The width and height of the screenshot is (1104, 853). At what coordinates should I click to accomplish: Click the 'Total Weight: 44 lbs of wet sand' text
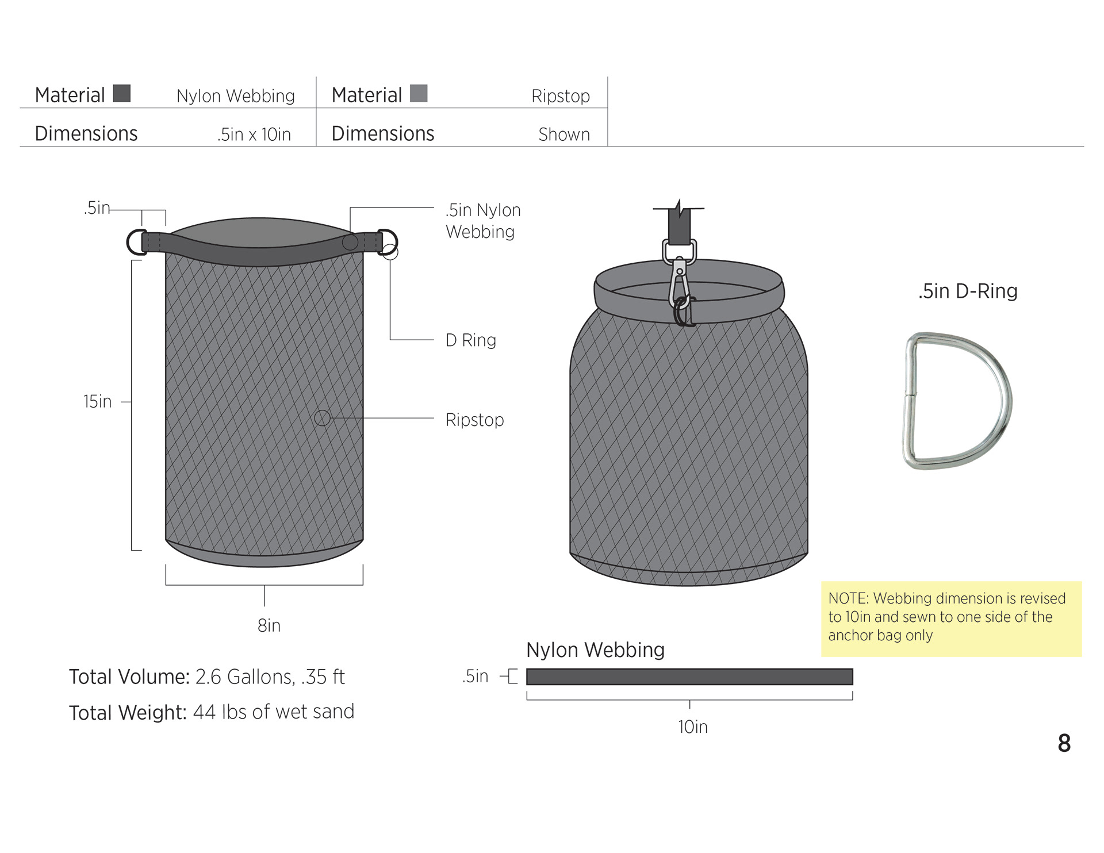(212, 712)
